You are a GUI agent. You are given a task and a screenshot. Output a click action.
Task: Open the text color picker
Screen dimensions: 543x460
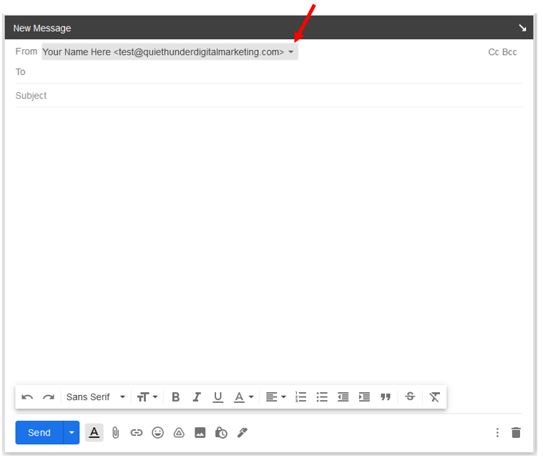pyautogui.click(x=244, y=397)
